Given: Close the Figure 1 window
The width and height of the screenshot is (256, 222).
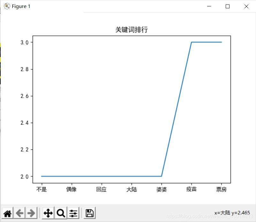Looking at the screenshot, I should click(246, 6).
